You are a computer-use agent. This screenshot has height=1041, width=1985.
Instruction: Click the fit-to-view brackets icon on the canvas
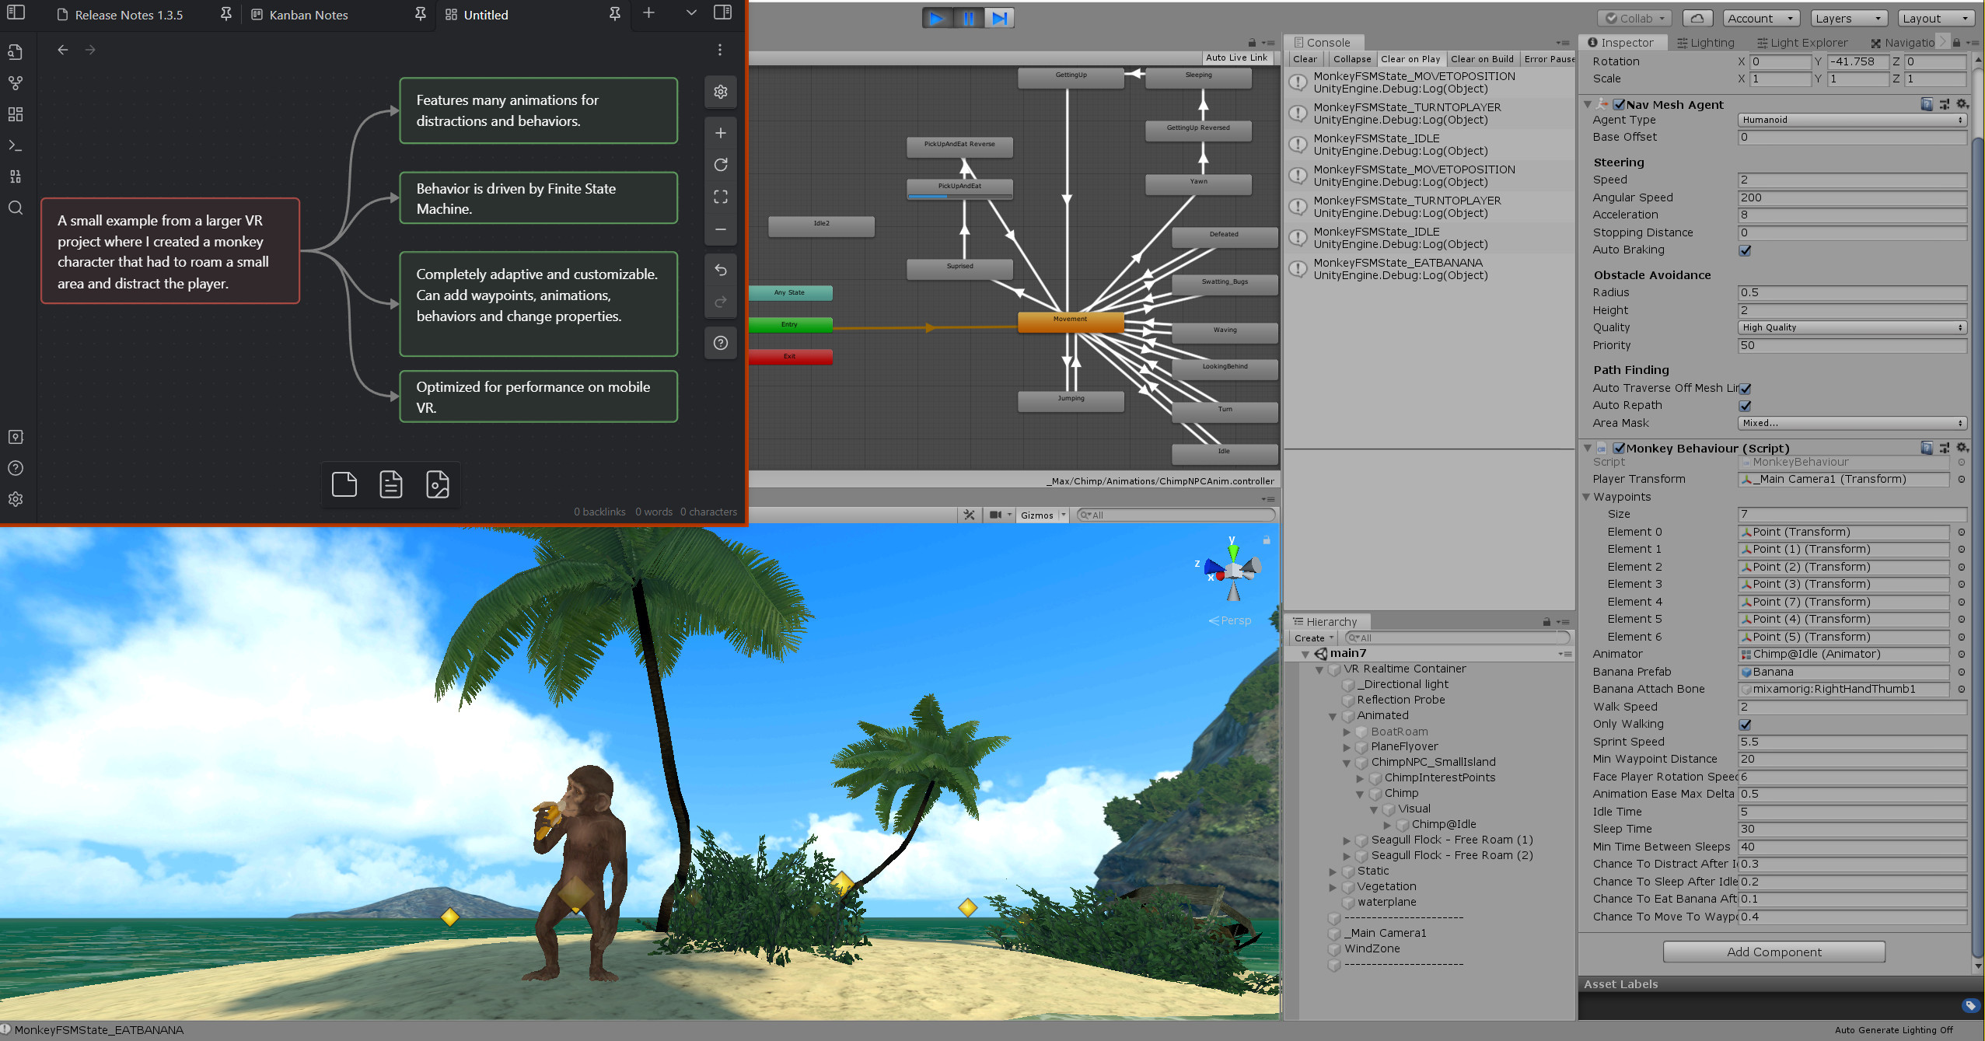(721, 197)
